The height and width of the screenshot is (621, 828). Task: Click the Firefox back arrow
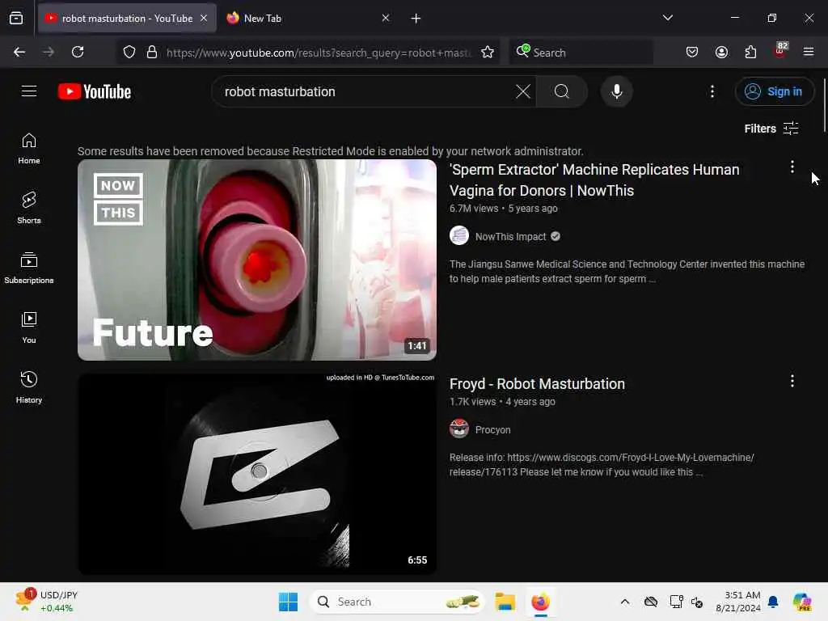click(19, 52)
